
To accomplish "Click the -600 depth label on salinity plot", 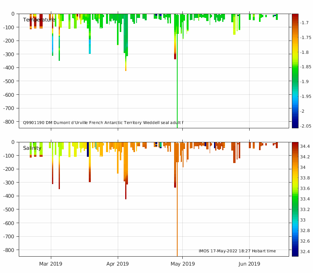I will [x=9, y=223].
